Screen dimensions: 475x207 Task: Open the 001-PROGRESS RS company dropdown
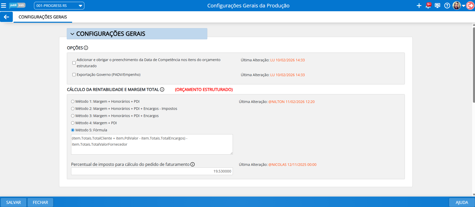point(59,6)
